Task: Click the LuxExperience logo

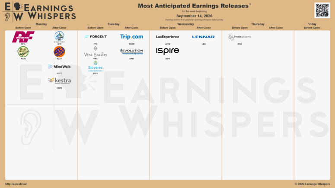Action: tap(168, 37)
